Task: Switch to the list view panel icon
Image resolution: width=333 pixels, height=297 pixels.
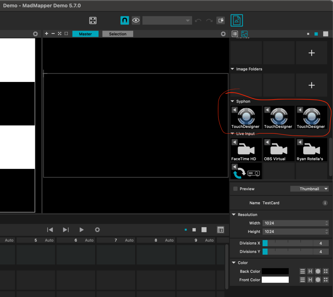Action: (x=235, y=34)
